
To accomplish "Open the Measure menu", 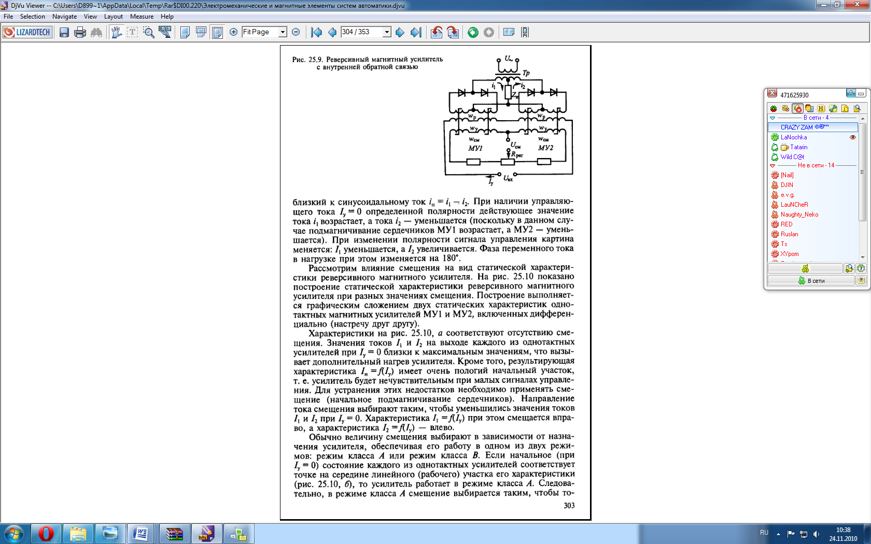I will pos(142,17).
